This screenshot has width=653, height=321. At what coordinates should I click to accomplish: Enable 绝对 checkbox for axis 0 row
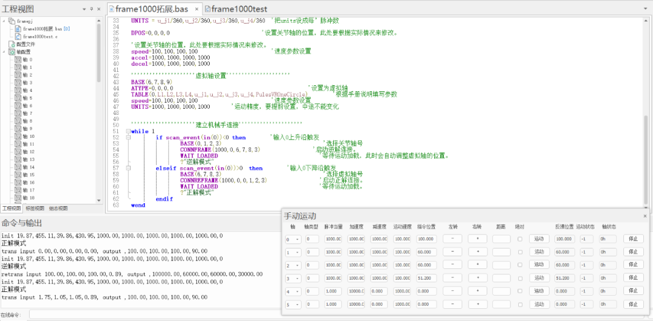(x=520, y=239)
